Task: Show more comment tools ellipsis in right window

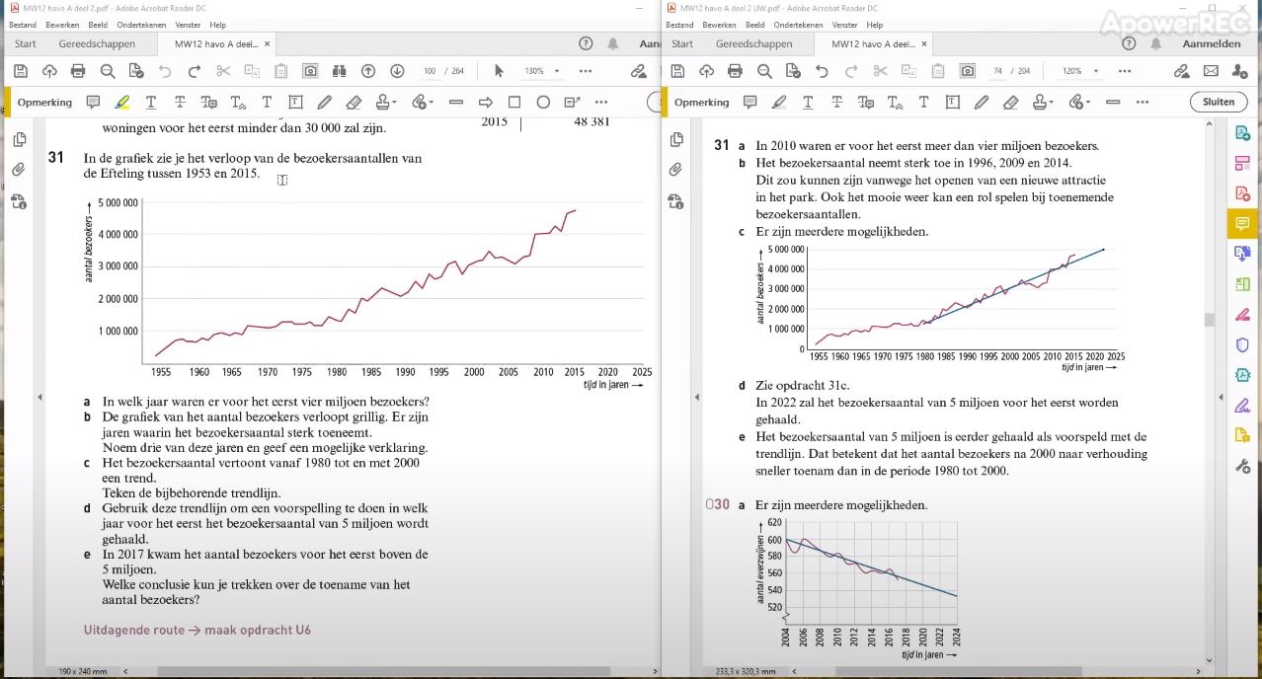Action: click(x=1143, y=102)
